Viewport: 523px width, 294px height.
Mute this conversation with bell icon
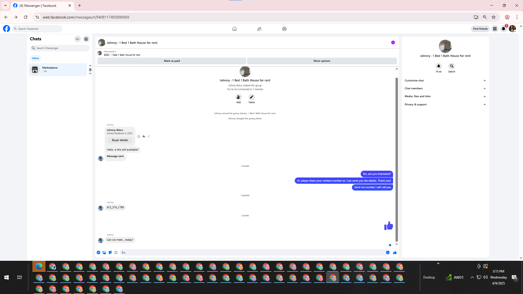coord(439,66)
